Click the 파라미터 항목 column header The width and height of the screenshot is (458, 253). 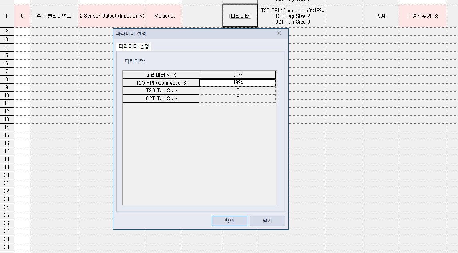click(x=161, y=74)
